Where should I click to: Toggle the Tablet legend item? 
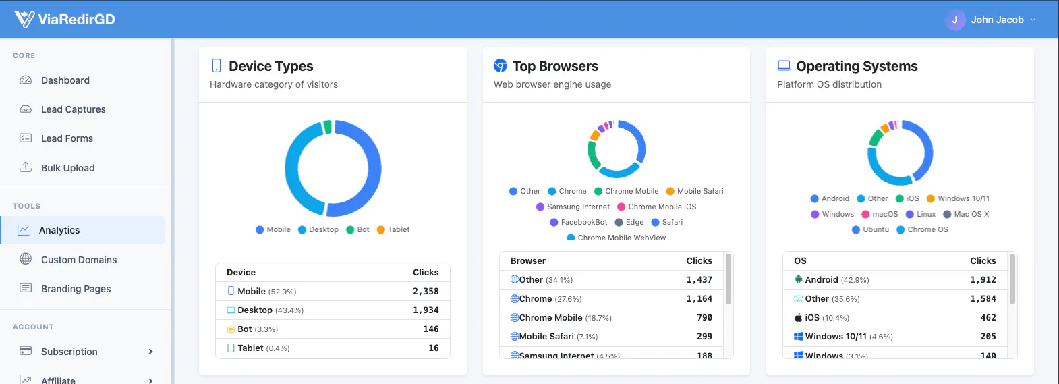pos(393,229)
